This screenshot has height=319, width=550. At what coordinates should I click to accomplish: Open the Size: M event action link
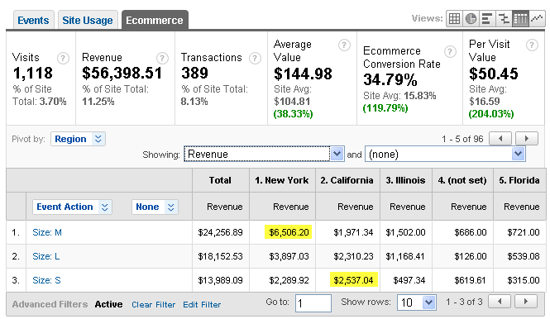(47, 232)
